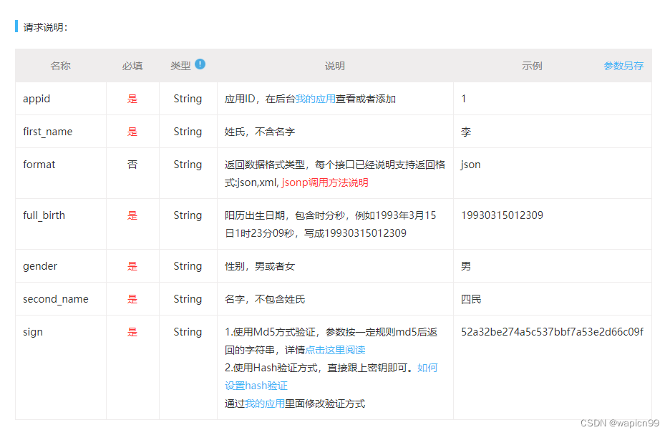Click the full_birth parameter name

[x=44, y=215]
